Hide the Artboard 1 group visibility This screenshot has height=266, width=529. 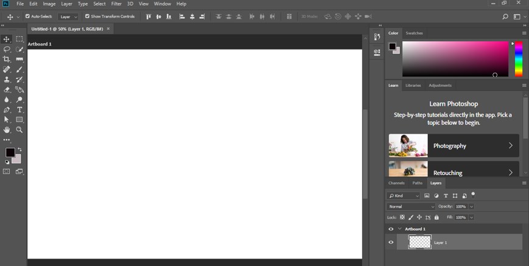pyautogui.click(x=391, y=229)
